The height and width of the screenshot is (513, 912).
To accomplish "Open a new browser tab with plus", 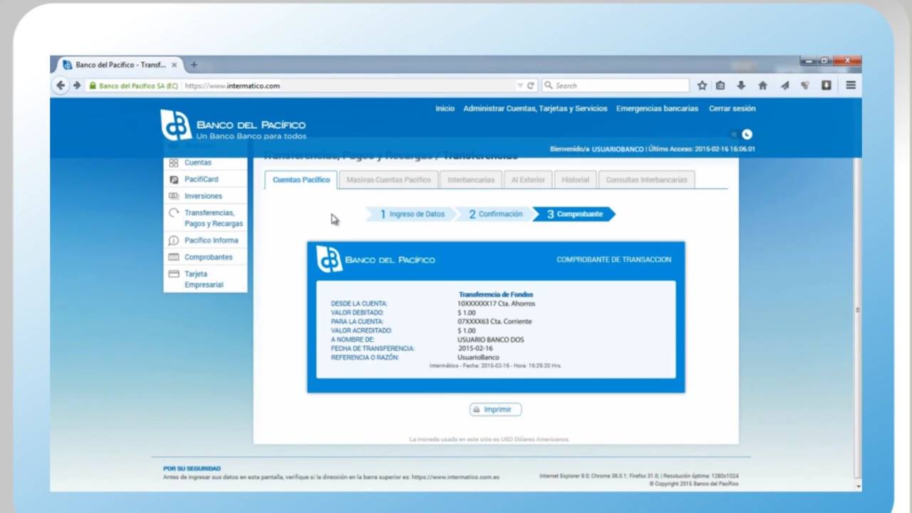I will 193,65.
